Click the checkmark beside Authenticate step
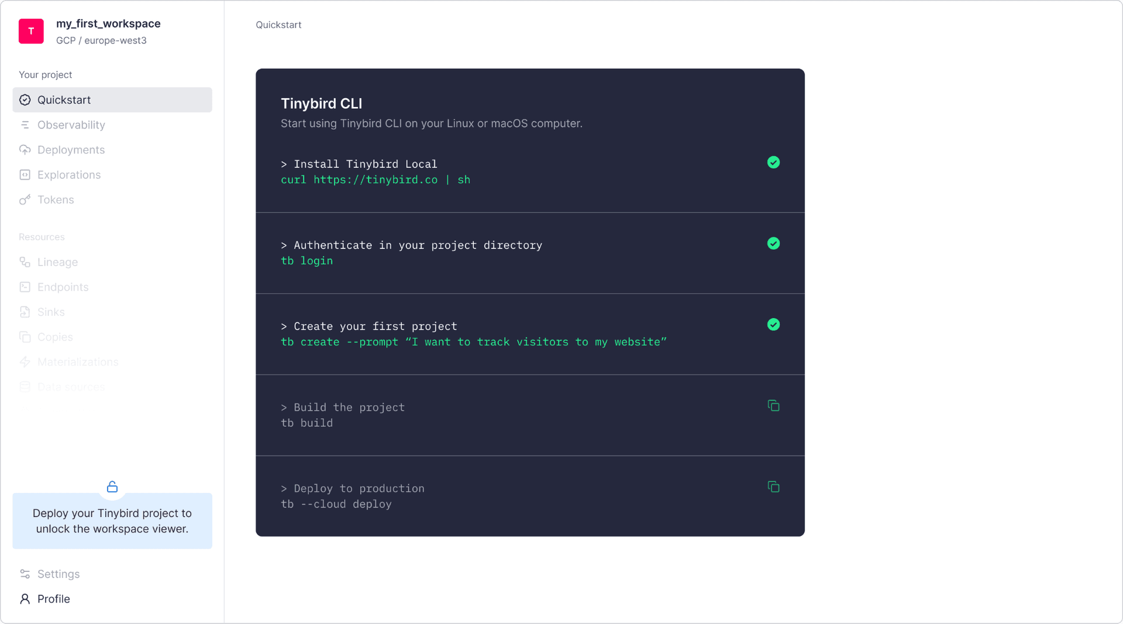 [773, 243]
